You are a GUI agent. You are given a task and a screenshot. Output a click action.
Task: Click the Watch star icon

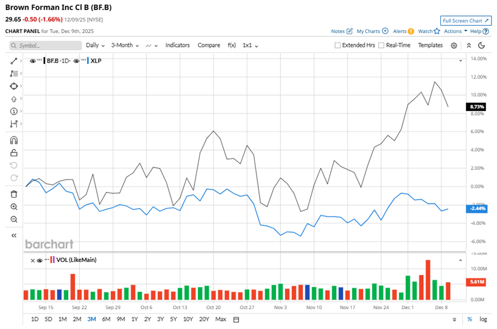[437, 31]
